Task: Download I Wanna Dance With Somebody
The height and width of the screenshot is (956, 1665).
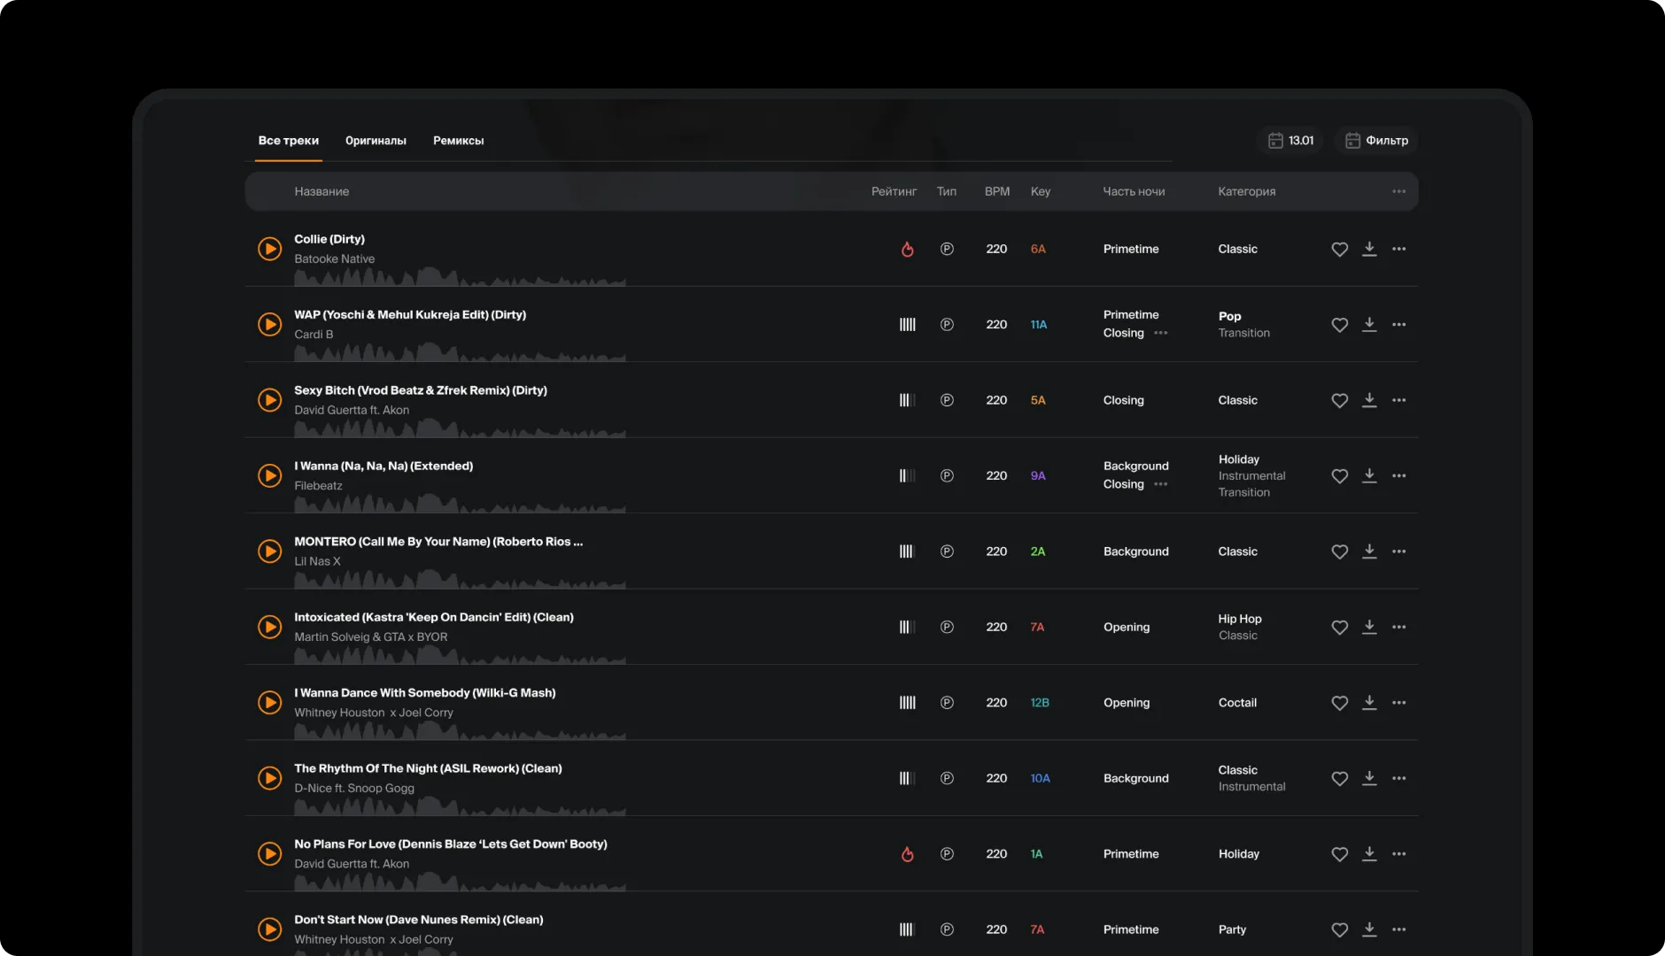Action: pyautogui.click(x=1369, y=702)
